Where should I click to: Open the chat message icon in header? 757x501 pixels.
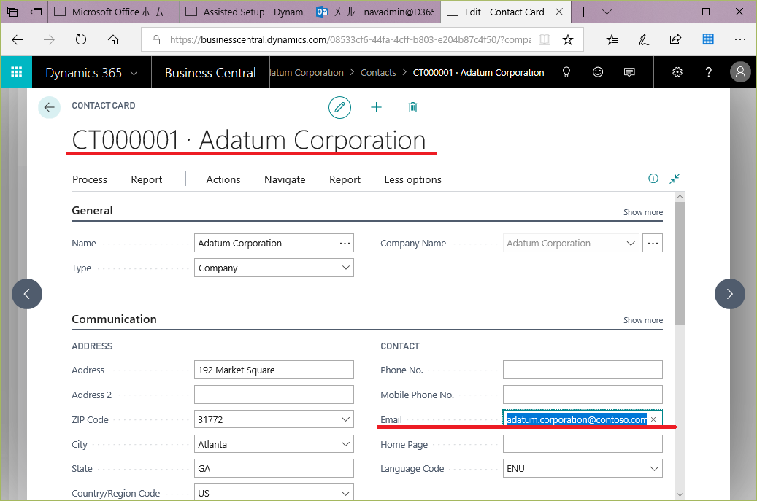point(629,72)
